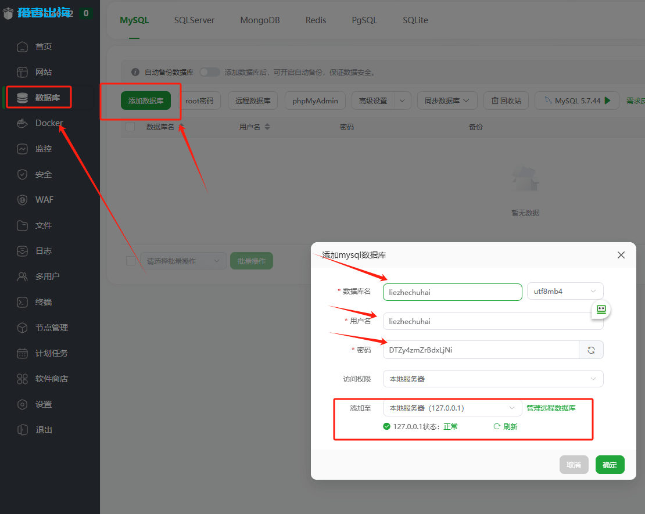Open the Docker sidebar icon
This screenshot has height=514, width=645.
click(x=22, y=123)
